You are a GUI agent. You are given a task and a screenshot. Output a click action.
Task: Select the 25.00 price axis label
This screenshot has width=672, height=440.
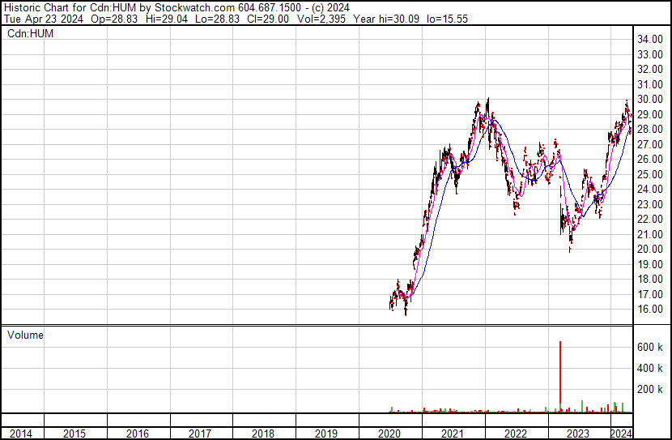click(650, 174)
